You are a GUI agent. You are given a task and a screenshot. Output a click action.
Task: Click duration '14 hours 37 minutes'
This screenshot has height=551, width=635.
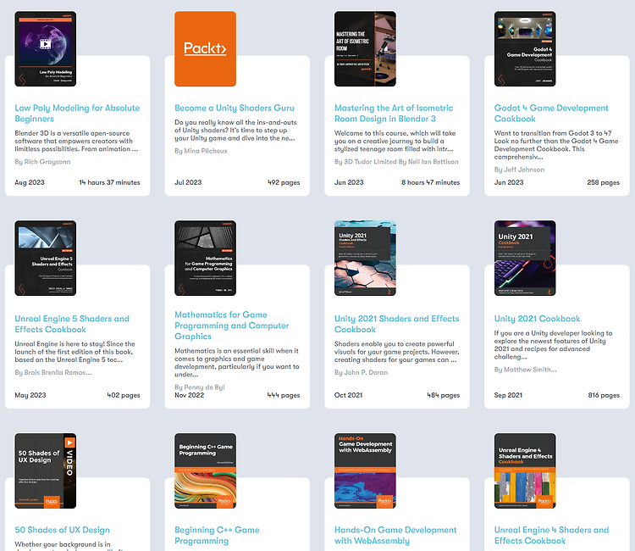point(109,182)
